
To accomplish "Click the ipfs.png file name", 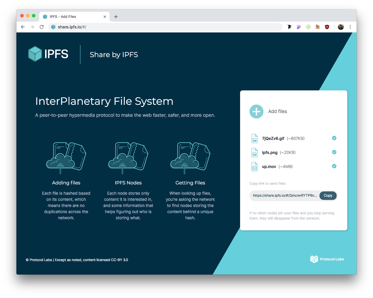I will coord(270,152).
